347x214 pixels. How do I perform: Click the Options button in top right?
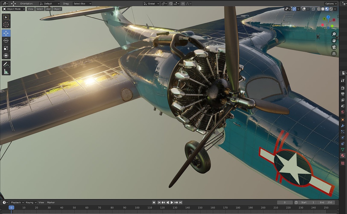331,3
